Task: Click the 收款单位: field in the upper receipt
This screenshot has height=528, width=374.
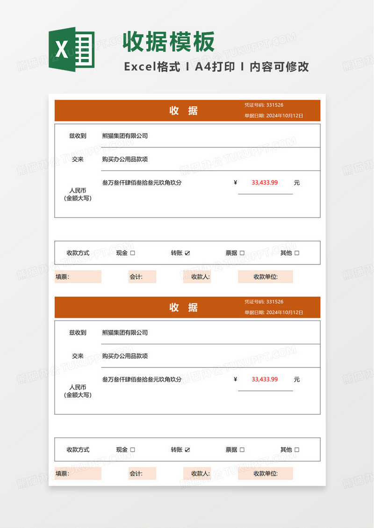Action: click(x=266, y=277)
